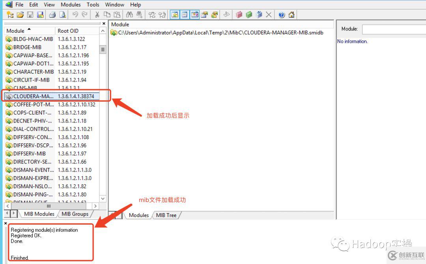This screenshot has width=426, height=264.
Task: Click the Module search input field
Action: click(394, 29)
